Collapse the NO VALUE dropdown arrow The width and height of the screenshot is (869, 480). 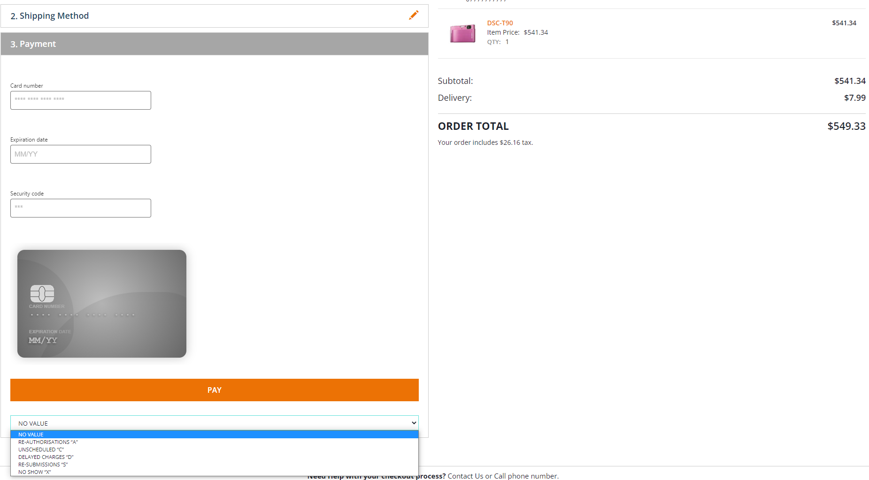point(414,423)
